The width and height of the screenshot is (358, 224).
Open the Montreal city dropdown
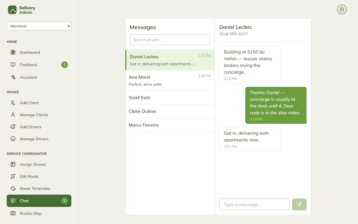(x=39, y=26)
